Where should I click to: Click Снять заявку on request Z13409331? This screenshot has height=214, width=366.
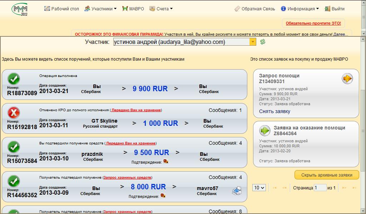(274, 111)
